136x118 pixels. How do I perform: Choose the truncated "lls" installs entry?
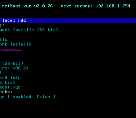[x=4, y=40]
